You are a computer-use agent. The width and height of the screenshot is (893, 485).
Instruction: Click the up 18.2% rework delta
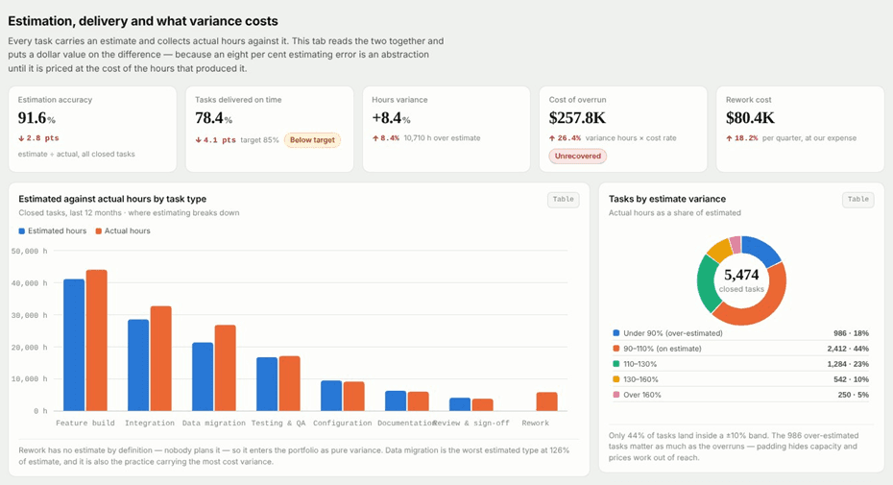[742, 138]
